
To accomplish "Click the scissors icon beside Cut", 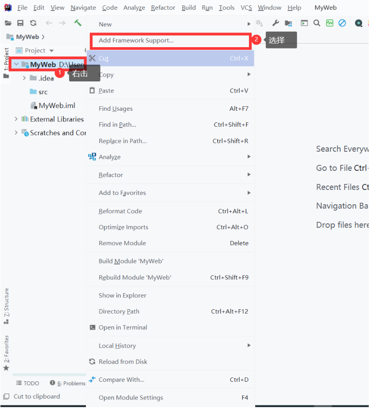I will coord(92,58).
